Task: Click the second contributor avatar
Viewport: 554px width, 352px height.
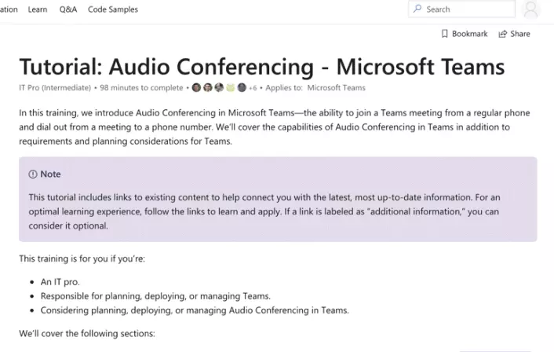Action: (x=208, y=88)
